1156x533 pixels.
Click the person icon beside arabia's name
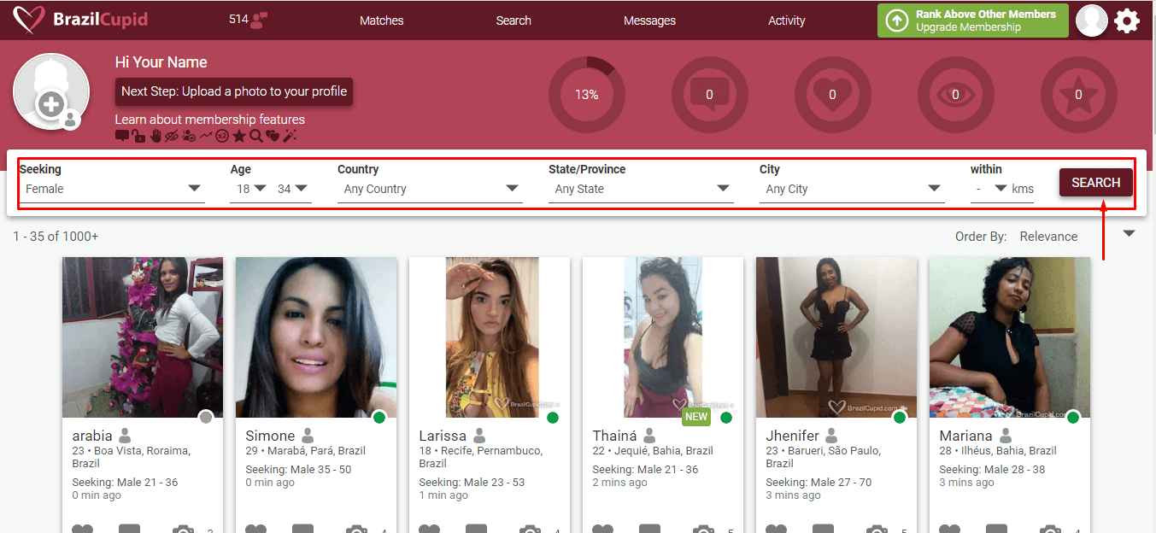click(x=124, y=436)
